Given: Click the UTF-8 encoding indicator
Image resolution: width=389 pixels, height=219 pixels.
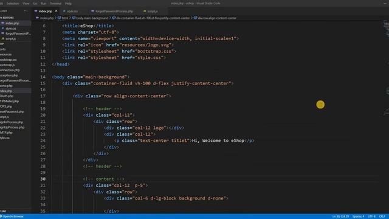Looking at the screenshot, I should pyautogui.click(x=371, y=217).
